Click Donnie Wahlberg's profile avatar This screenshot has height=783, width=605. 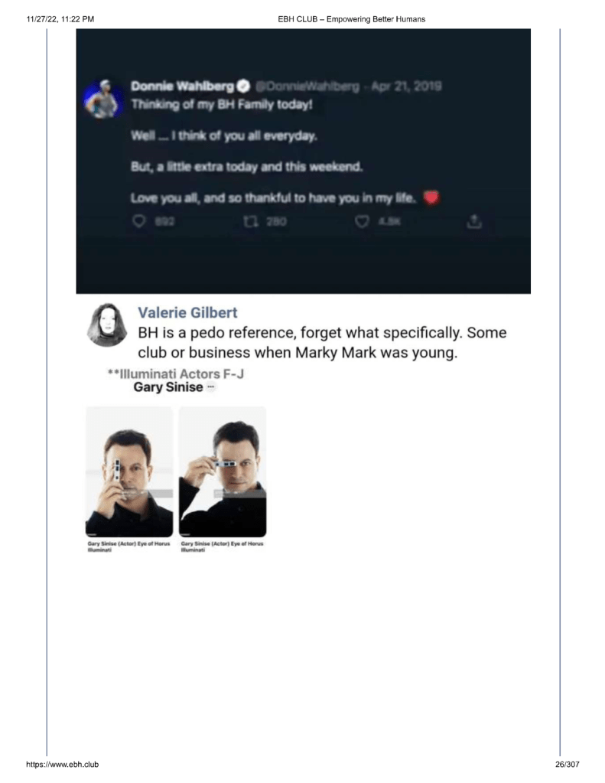pyautogui.click(x=104, y=99)
